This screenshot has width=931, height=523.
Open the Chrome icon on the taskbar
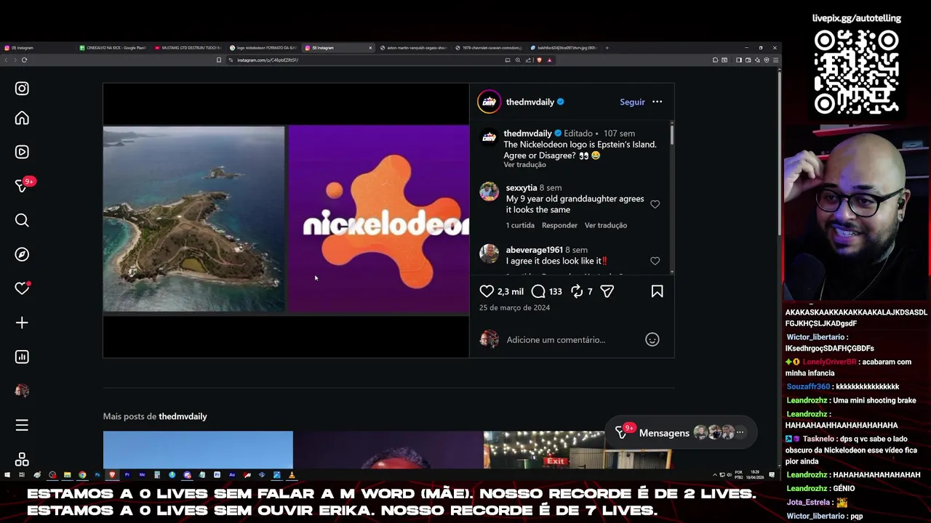(x=82, y=475)
